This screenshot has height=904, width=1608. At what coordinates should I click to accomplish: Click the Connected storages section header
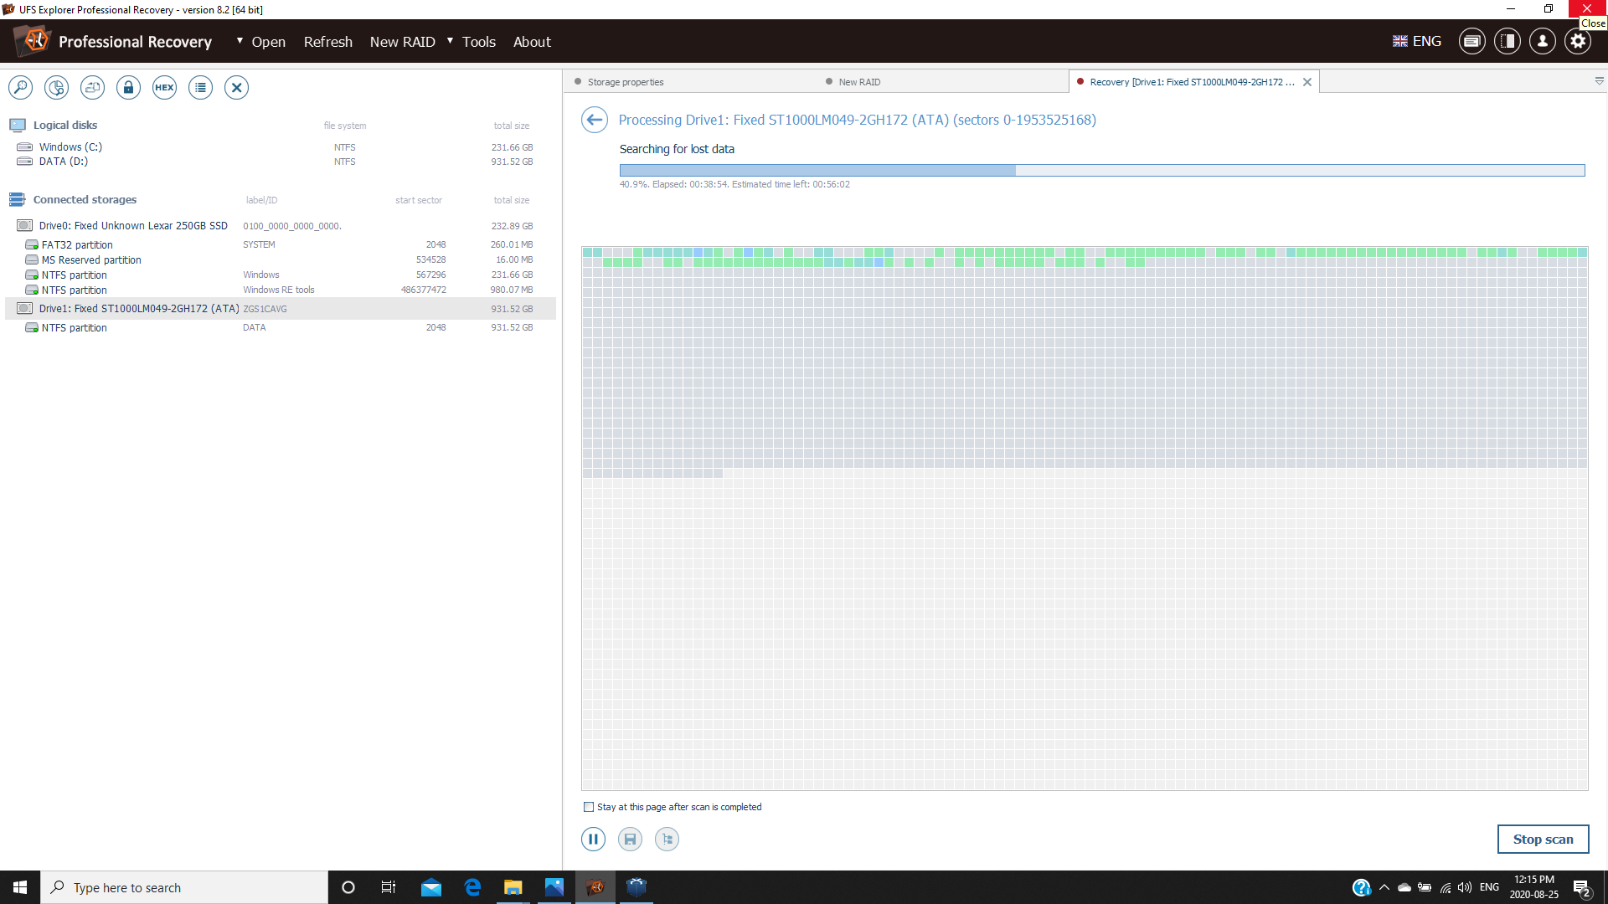pyautogui.click(x=85, y=199)
